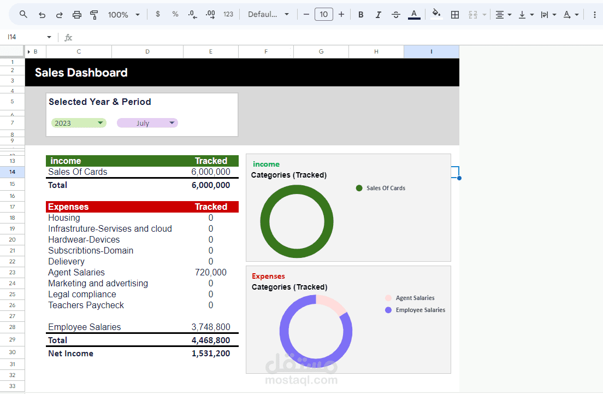Open the default font family menu
Screen dimensions: 603x394
(x=268, y=14)
